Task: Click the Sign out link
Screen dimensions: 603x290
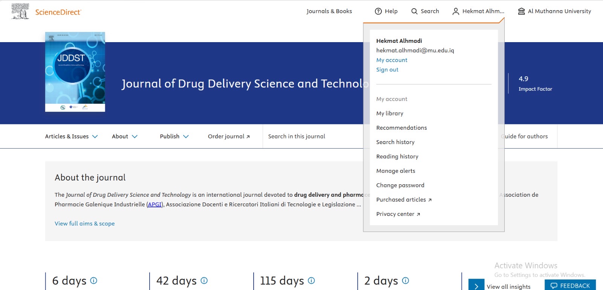Action: pyautogui.click(x=387, y=70)
